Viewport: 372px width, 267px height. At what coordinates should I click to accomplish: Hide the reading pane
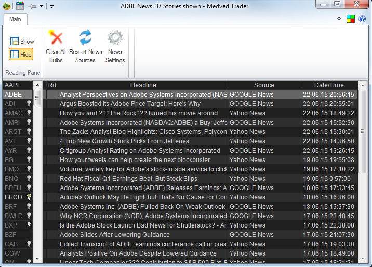coord(21,55)
